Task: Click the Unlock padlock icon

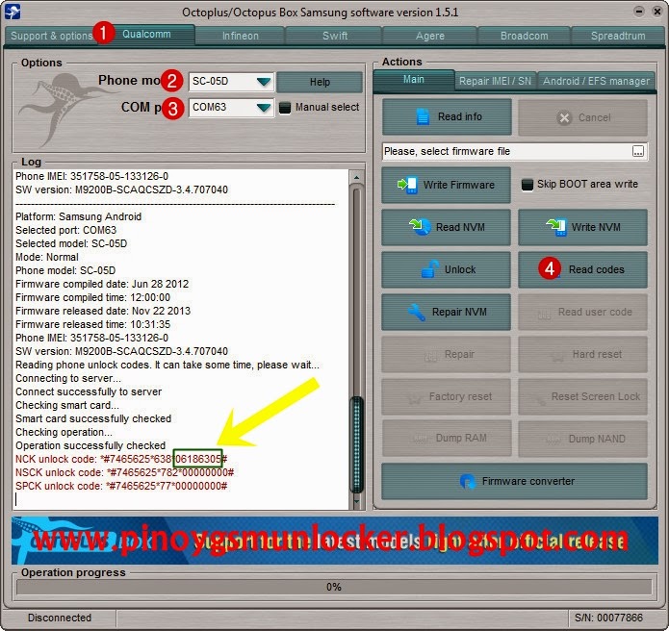Action: 430,269
